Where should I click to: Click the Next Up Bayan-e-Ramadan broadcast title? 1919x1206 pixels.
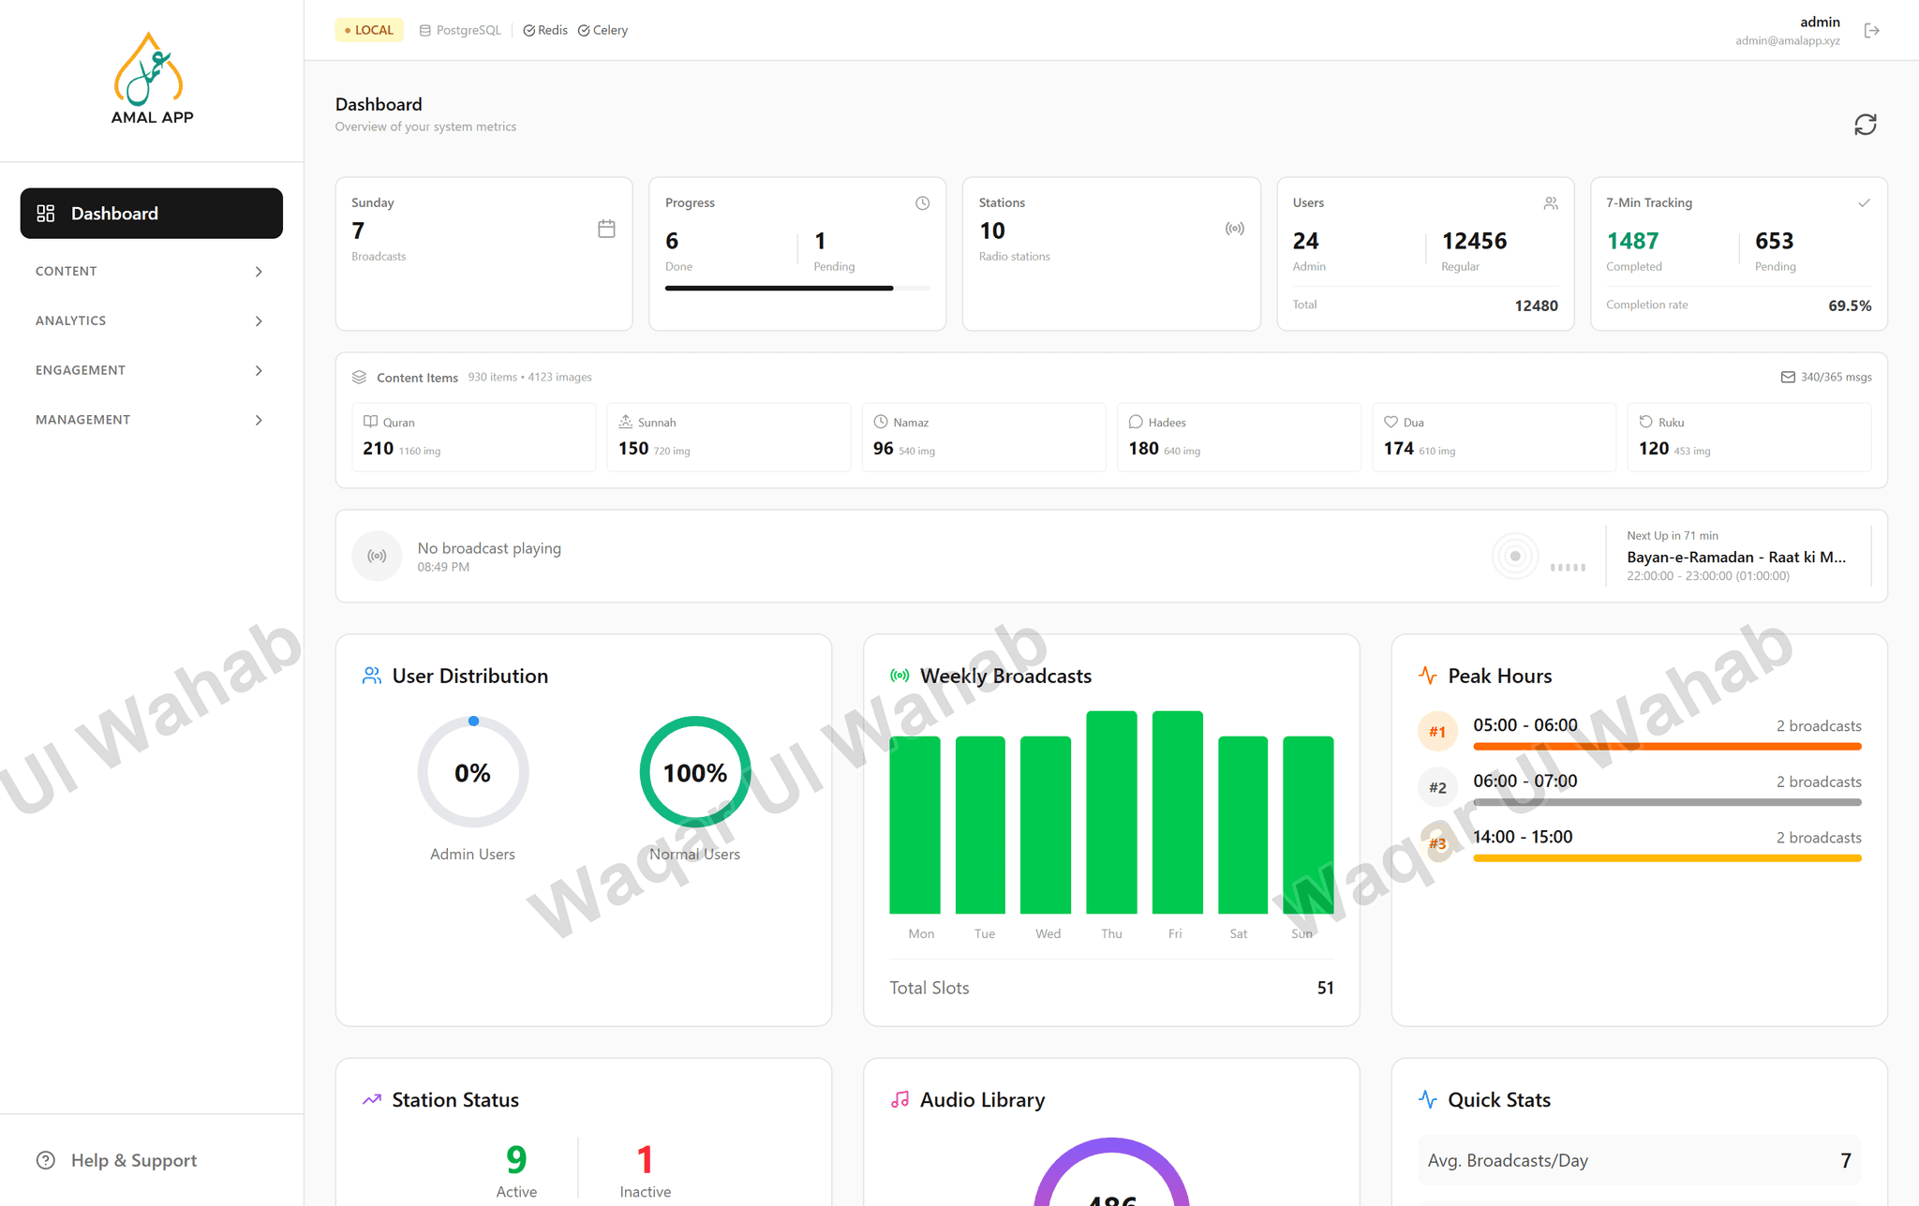click(x=1736, y=558)
